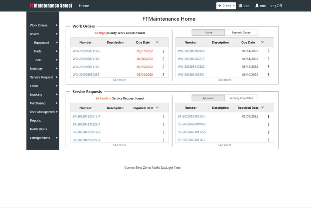This screenshot has width=311, height=208.
Task: Open kebab menu for WO-202206100831-
Action: click(x=268, y=75)
